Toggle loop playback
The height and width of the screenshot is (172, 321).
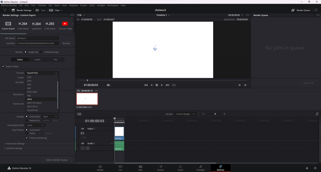174,85
